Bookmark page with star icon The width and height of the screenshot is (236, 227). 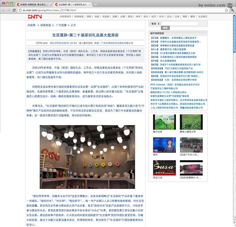coord(226,10)
